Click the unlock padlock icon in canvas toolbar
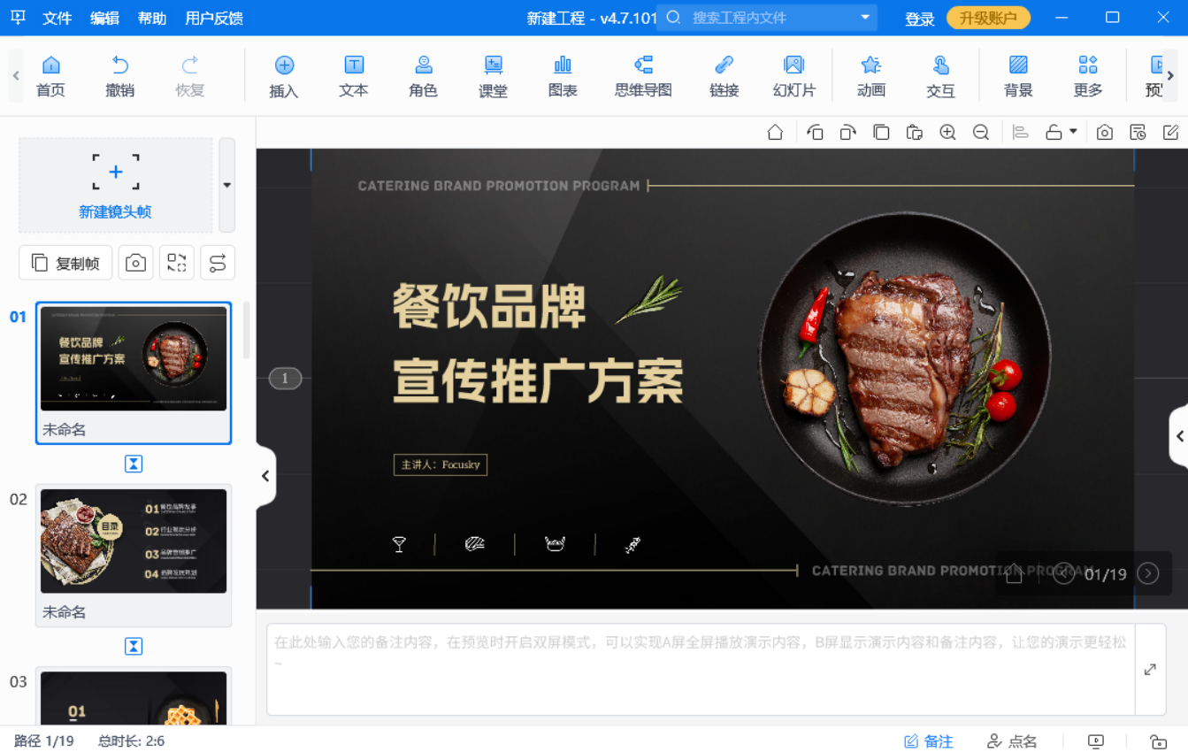 coord(1053,132)
